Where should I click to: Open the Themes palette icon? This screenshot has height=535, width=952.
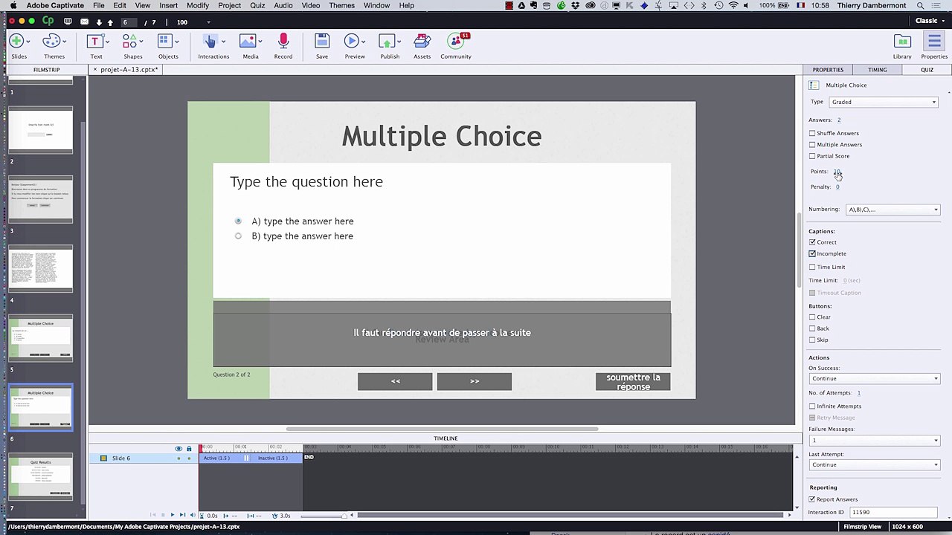51,41
